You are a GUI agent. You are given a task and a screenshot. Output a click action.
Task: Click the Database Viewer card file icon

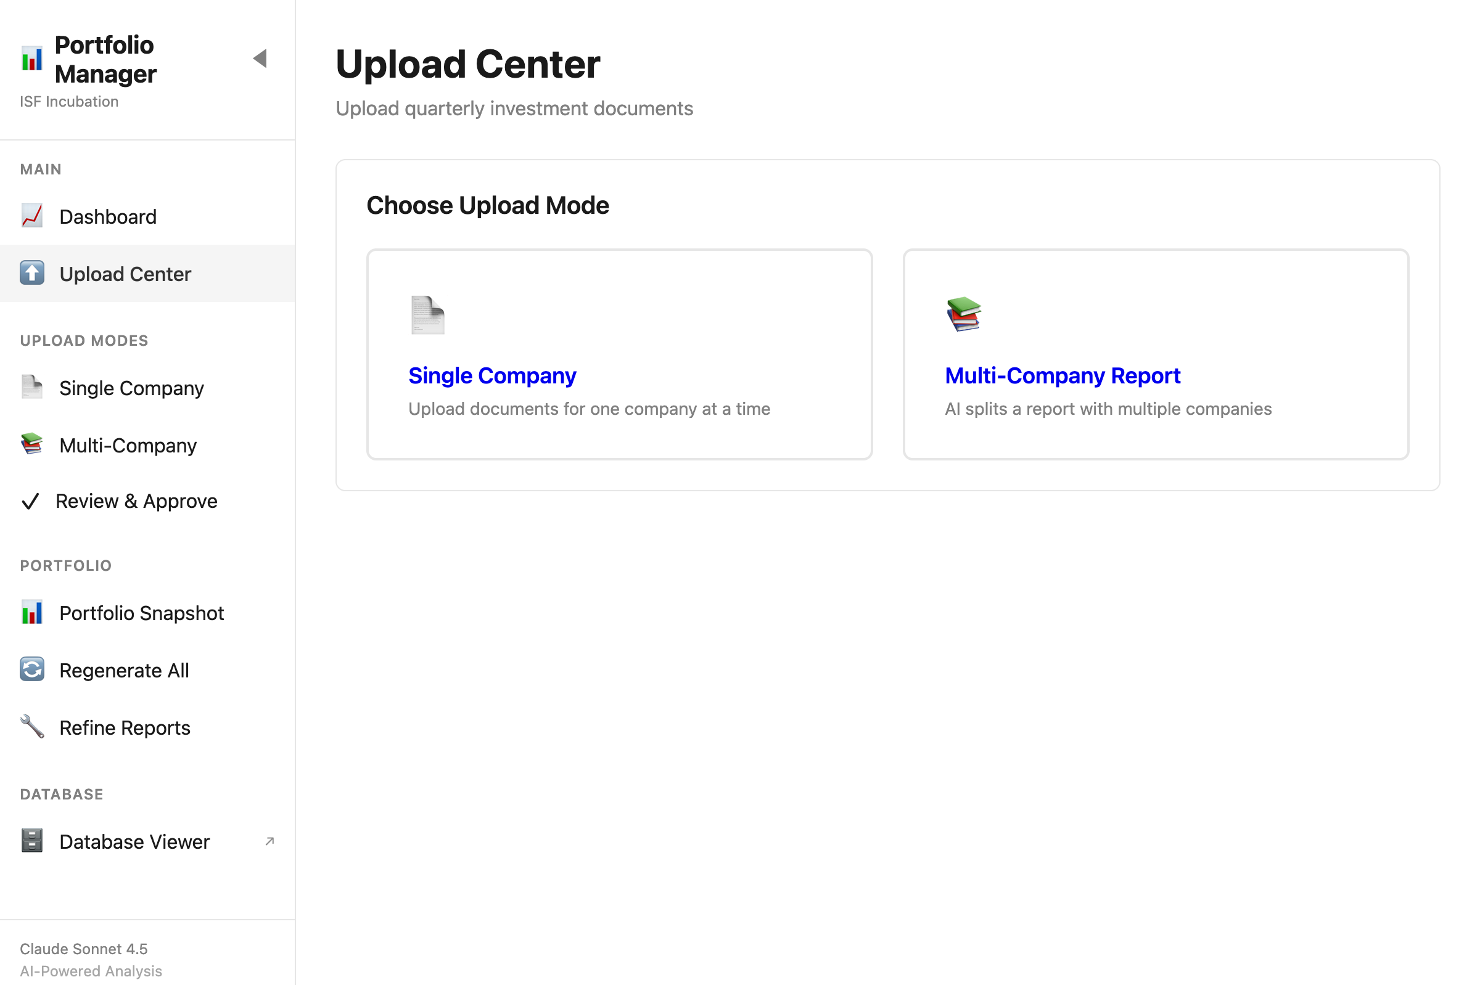tap(31, 841)
